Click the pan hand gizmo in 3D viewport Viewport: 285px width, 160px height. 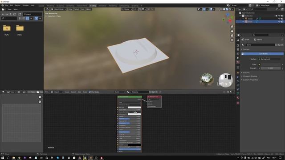pyautogui.click(x=232, y=31)
